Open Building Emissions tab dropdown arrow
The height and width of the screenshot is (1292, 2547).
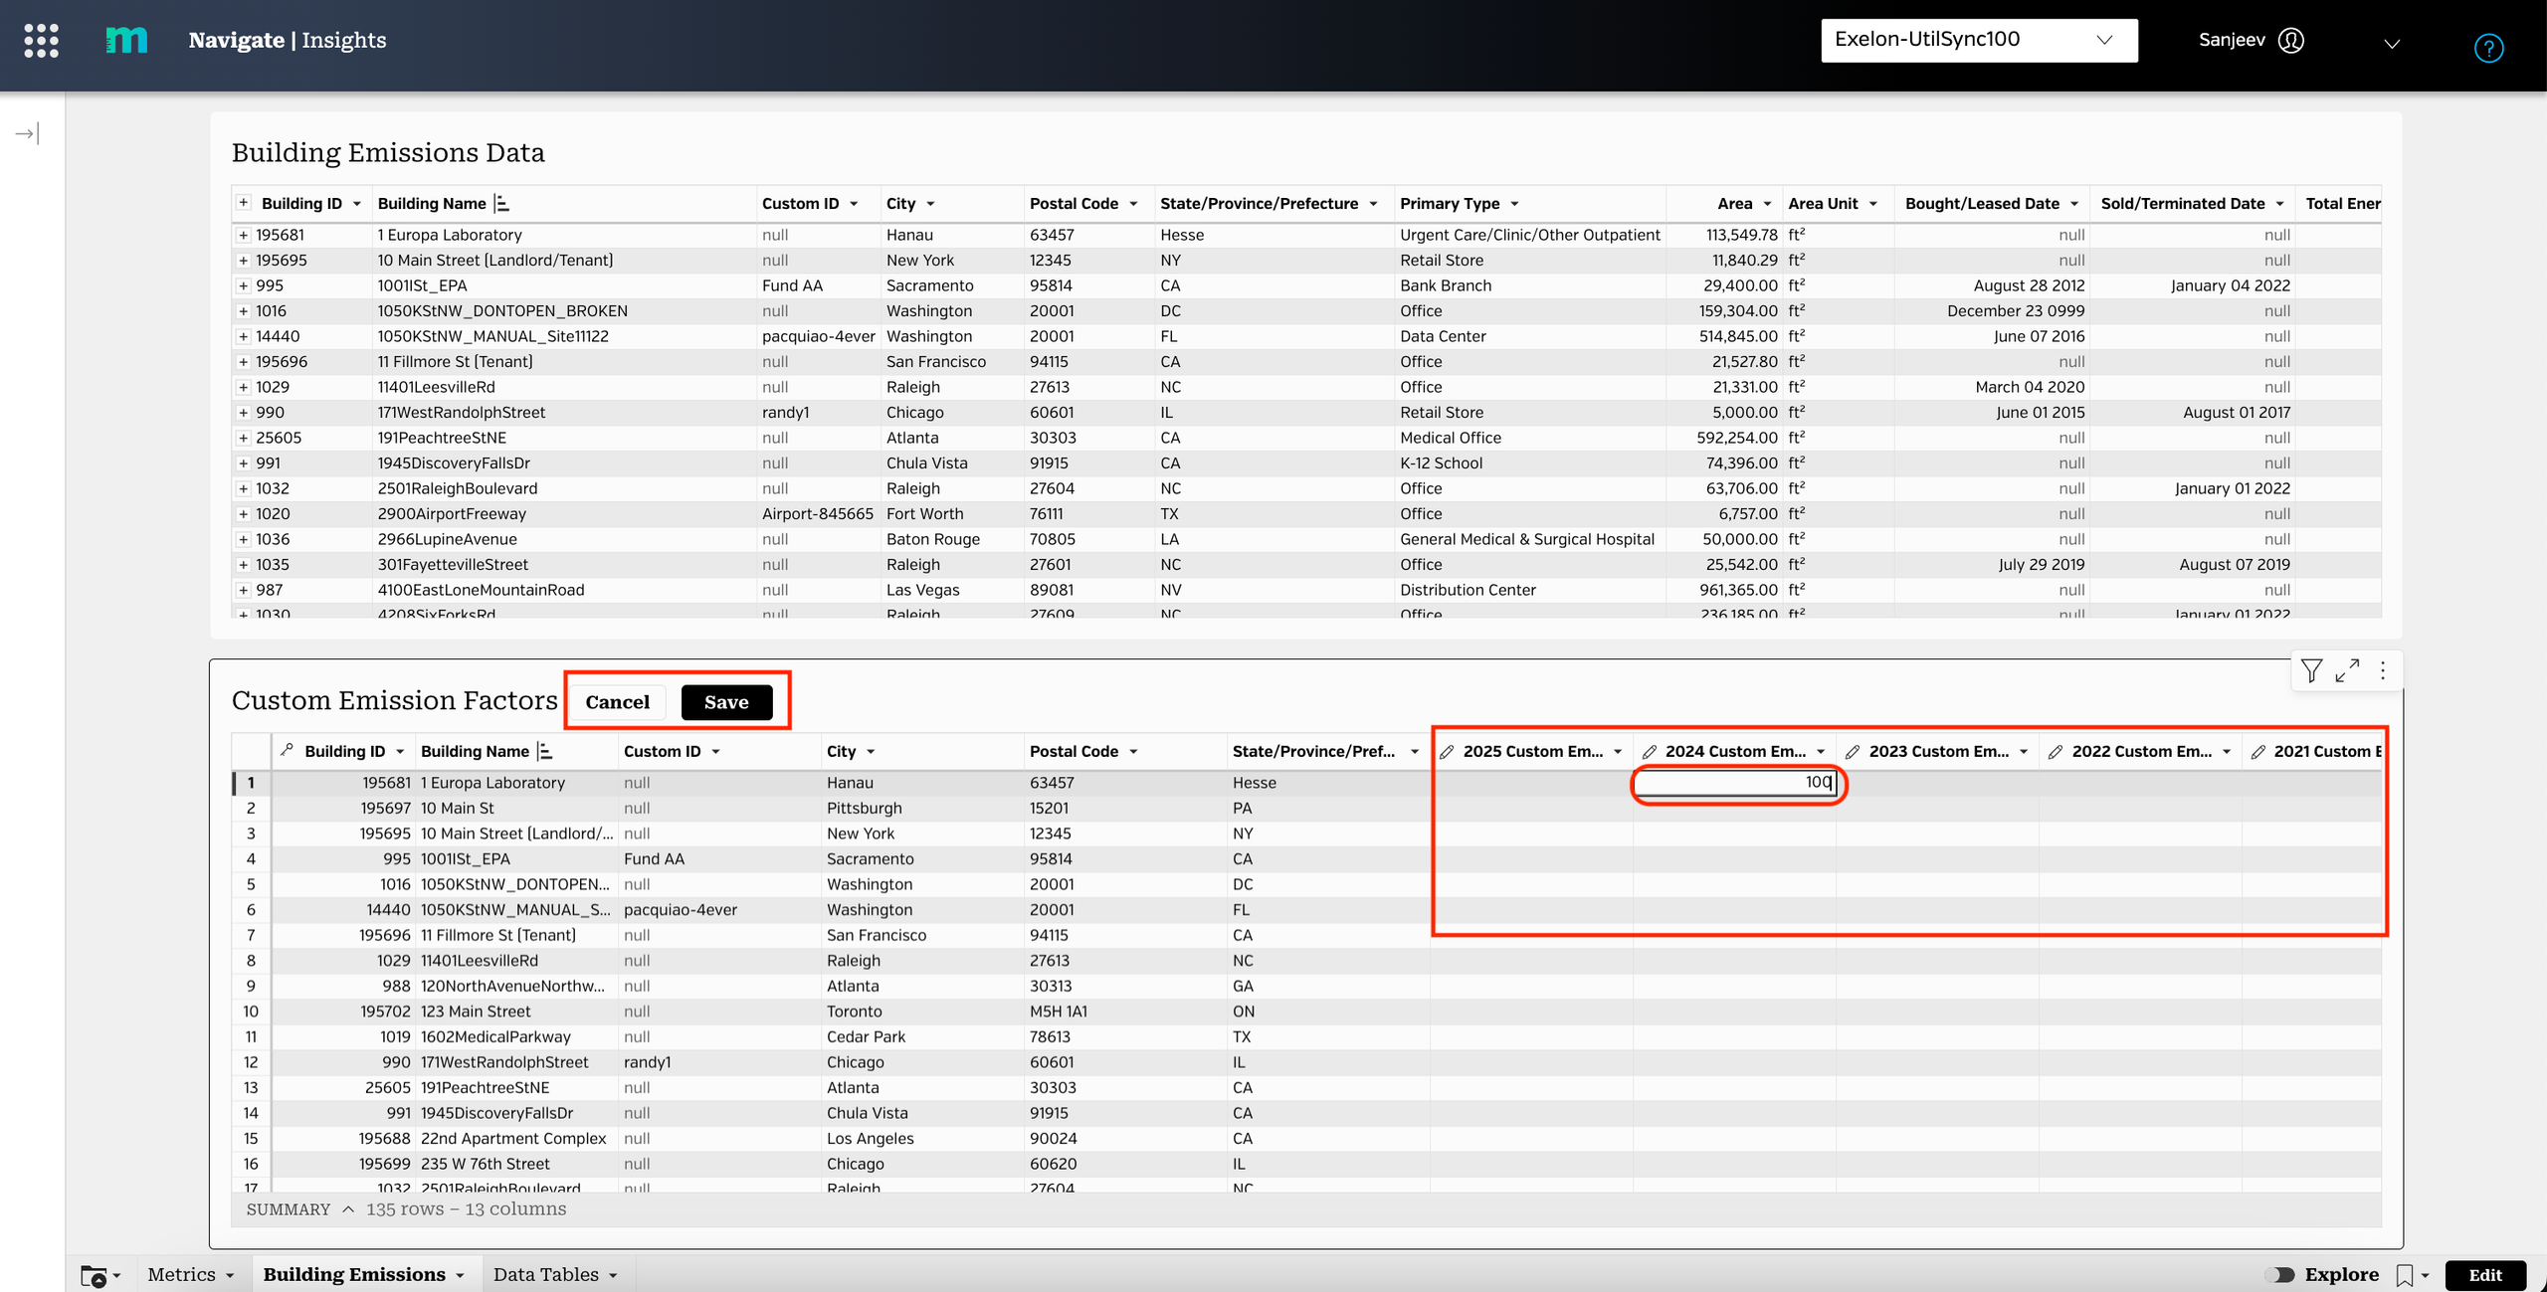[x=460, y=1276]
